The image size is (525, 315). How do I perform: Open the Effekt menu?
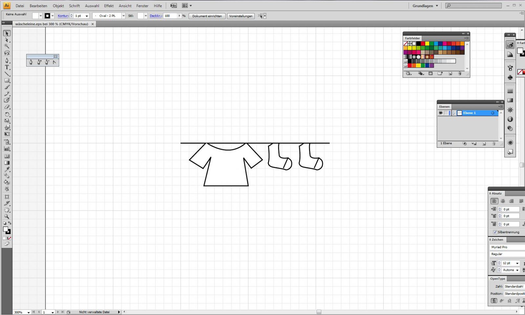click(109, 6)
